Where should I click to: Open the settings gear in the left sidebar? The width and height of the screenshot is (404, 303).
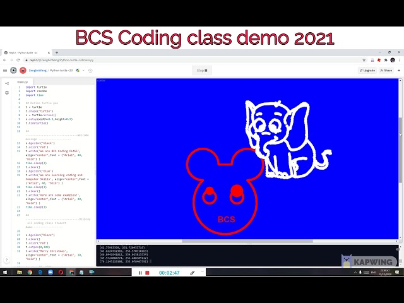coord(7,93)
